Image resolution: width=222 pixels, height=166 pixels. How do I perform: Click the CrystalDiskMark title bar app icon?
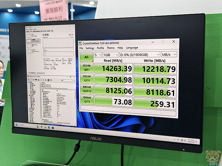(80, 43)
